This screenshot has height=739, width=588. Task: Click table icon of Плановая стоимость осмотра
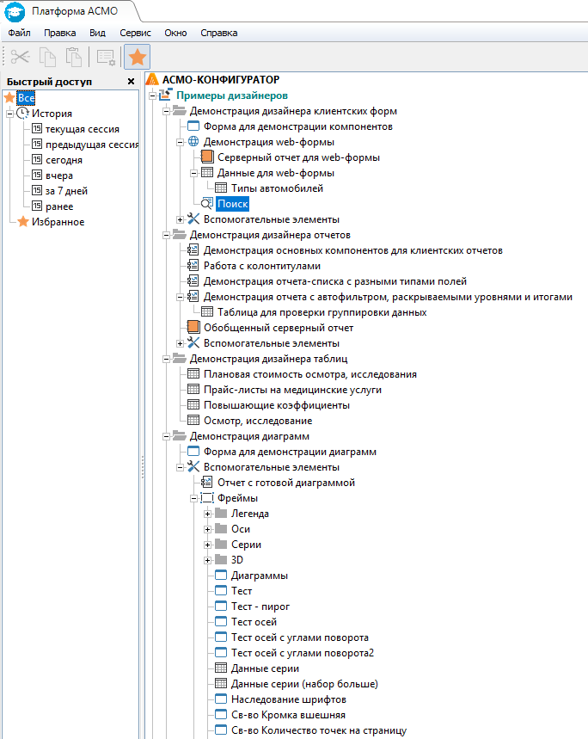193,373
